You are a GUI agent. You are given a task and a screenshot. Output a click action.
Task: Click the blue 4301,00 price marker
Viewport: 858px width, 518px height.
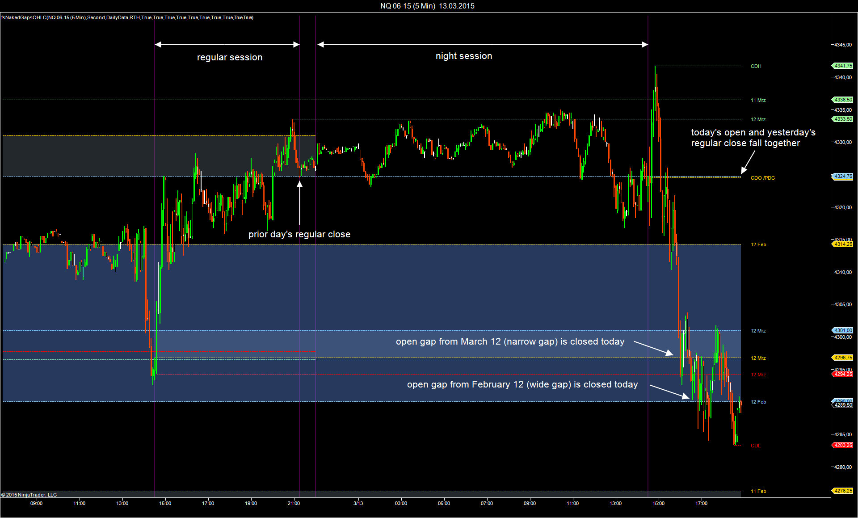coord(843,330)
